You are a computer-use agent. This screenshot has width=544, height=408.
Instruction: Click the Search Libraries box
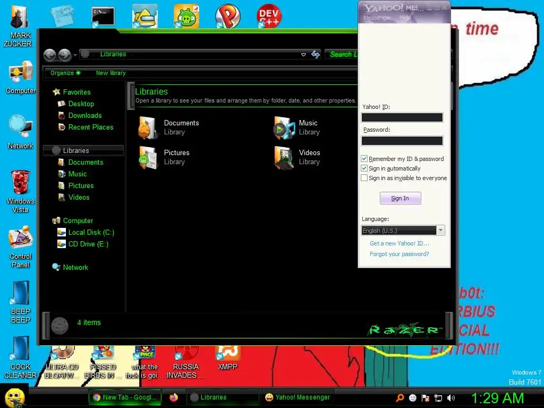342,54
